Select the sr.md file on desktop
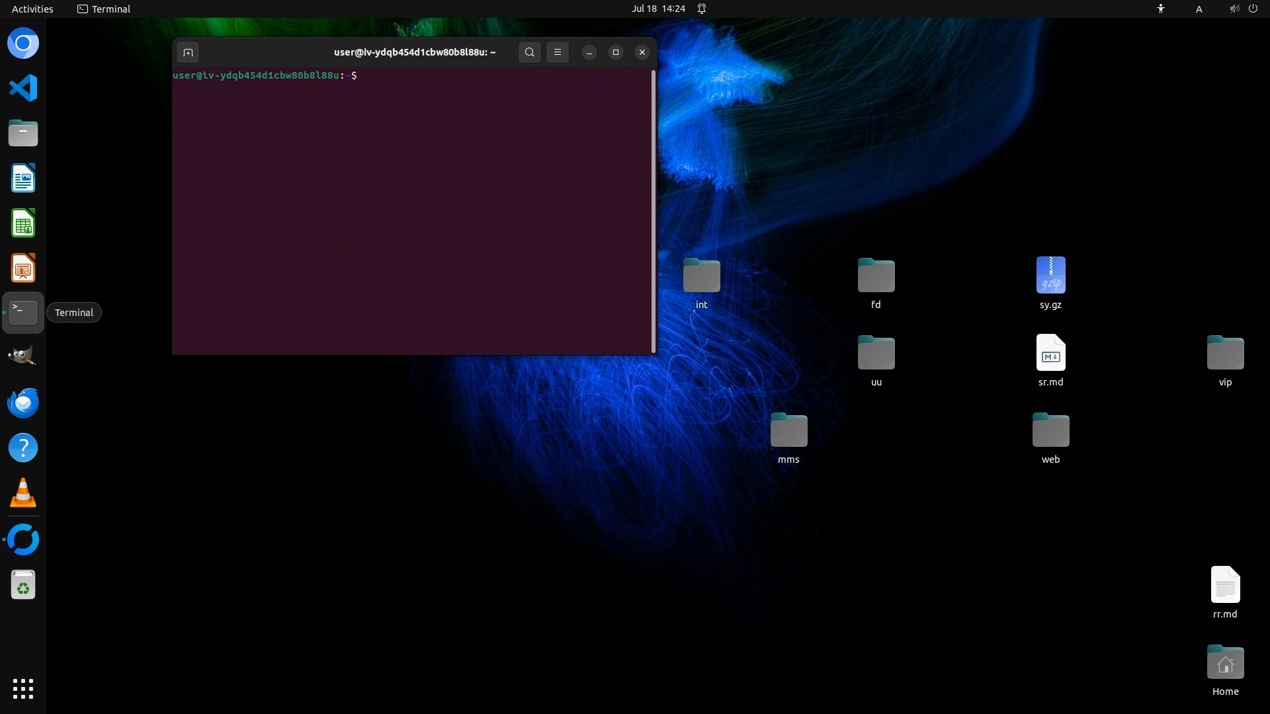1270x714 pixels. (x=1050, y=354)
